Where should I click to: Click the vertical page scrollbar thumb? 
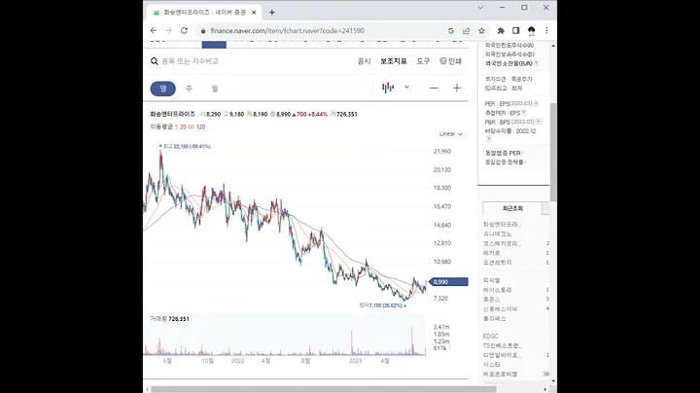click(x=553, y=152)
